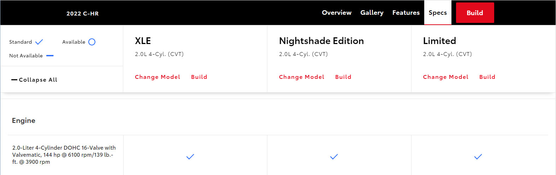Collapse all specification sections
The image size is (556, 175).
point(34,80)
